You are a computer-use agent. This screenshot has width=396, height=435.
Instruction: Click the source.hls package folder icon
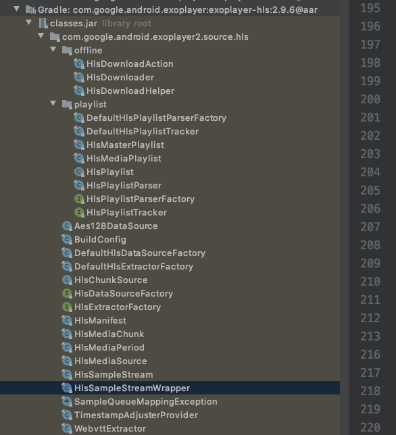tap(55, 37)
